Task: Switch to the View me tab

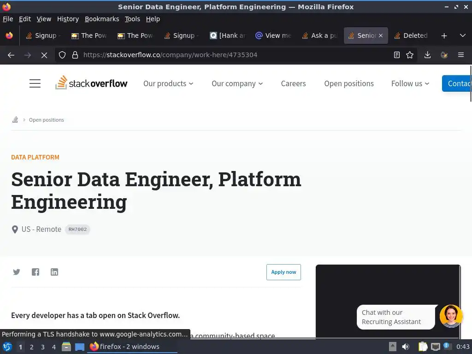Action: coord(274,35)
